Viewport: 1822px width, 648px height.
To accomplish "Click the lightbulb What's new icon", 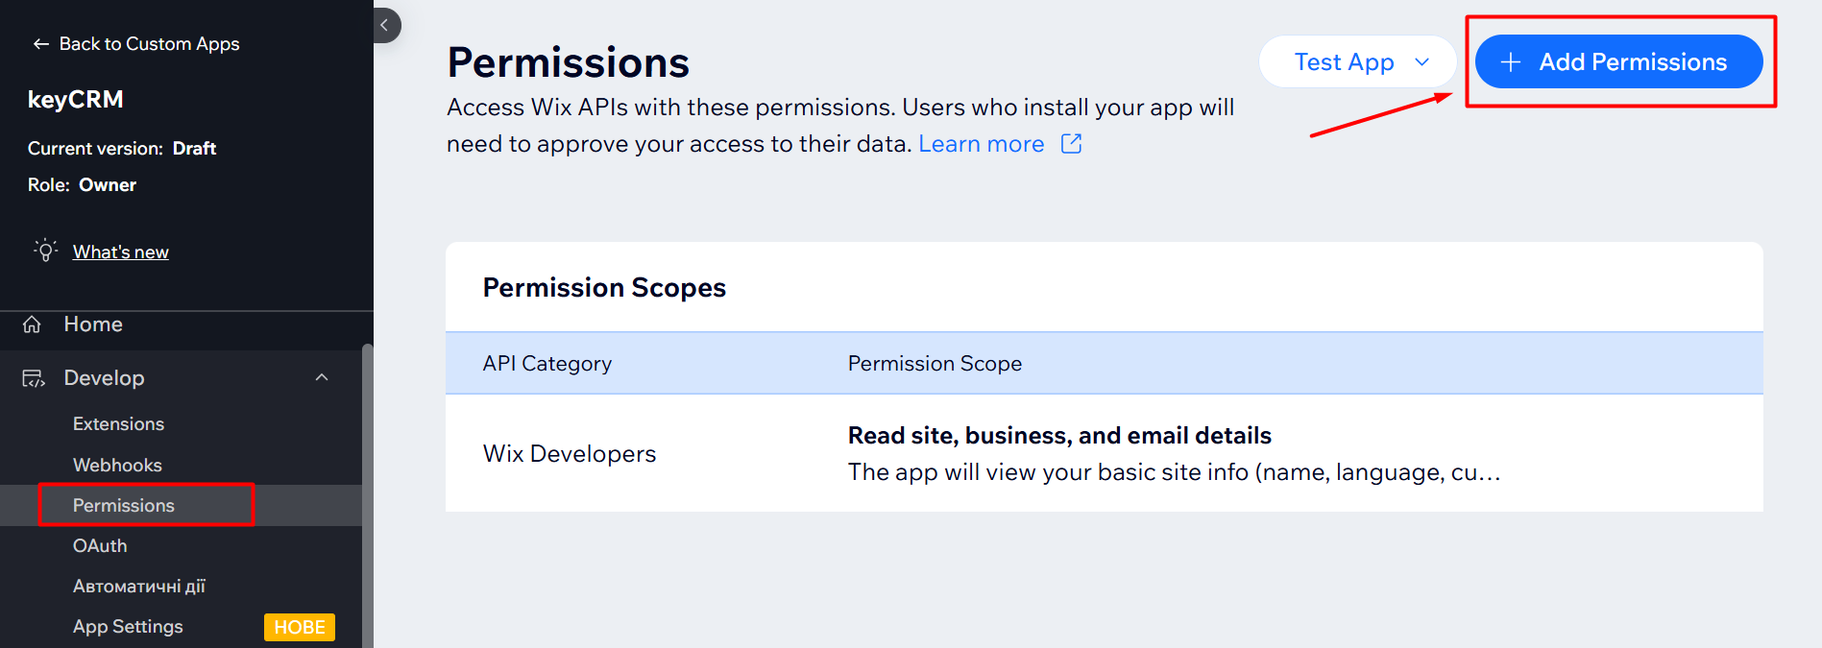I will (45, 251).
